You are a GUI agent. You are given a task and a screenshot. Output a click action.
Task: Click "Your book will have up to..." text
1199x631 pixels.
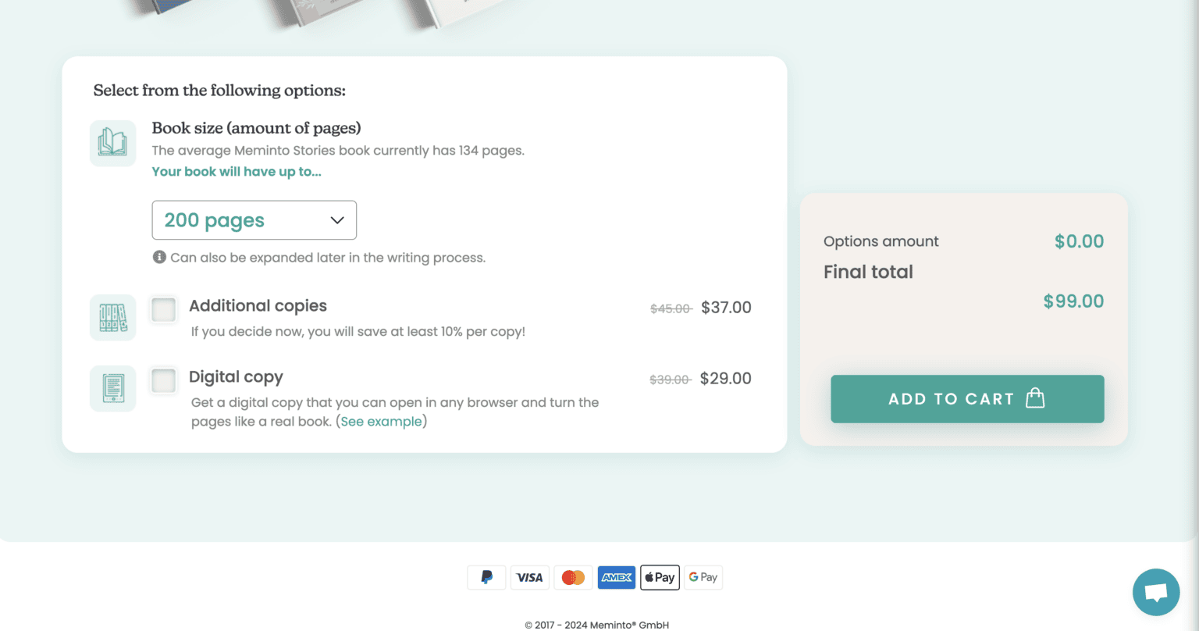(237, 172)
